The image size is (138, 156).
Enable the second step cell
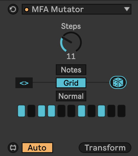(x=31, y=111)
